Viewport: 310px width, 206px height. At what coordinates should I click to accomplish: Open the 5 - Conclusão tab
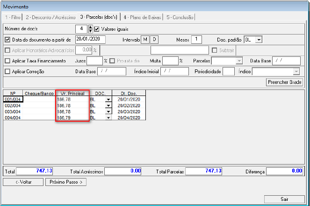click(180, 17)
